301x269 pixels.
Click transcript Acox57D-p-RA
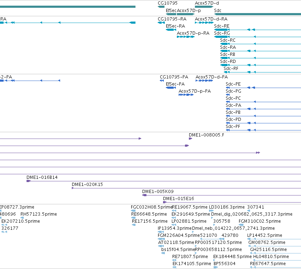tap(186, 37)
